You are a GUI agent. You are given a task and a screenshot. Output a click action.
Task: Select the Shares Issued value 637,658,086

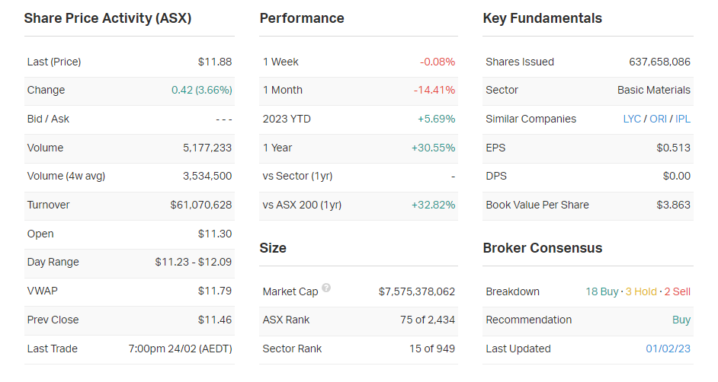pos(659,62)
